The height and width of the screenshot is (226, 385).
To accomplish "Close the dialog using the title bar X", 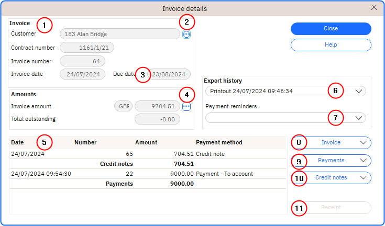I will pos(374,8).
